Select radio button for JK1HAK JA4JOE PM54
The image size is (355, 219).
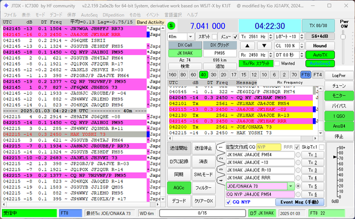tap(298, 155)
